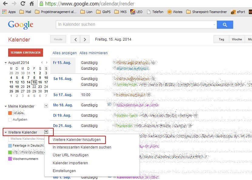
Task: Select day 15 in the mini calendar
Action: pyautogui.click(x=34, y=82)
